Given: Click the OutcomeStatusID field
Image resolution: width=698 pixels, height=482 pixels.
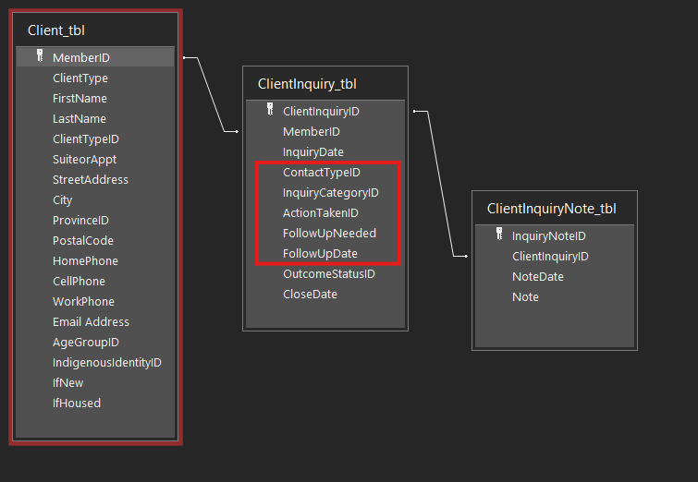Looking at the screenshot, I should click(x=328, y=274).
